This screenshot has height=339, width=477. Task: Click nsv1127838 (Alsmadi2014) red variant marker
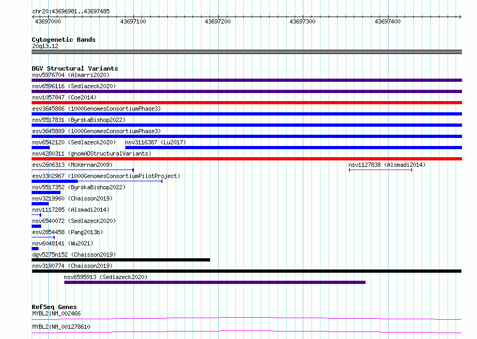(x=381, y=170)
